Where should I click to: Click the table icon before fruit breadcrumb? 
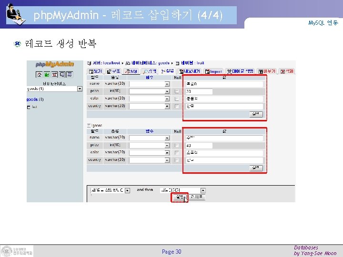click(177, 63)
